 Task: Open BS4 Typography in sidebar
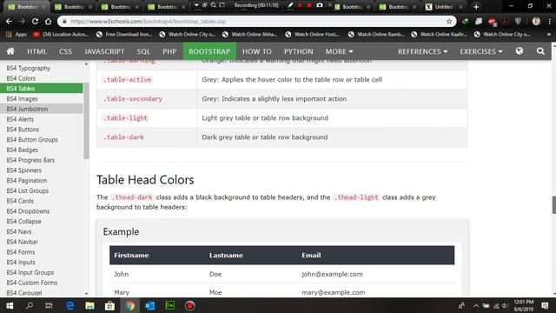(x=29, y=68)
